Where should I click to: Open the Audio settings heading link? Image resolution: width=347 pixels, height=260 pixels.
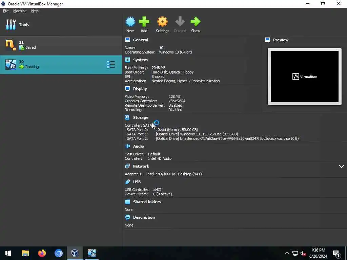pyautogui.click(x=138, y=146)
